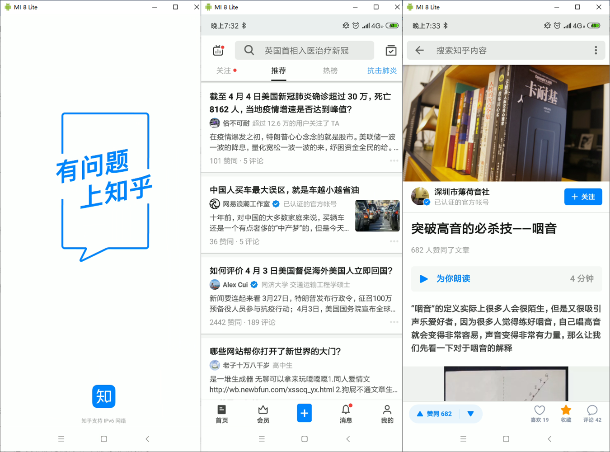
Task: Switch to the 抗击肺炎 tab
Action: 382,71
